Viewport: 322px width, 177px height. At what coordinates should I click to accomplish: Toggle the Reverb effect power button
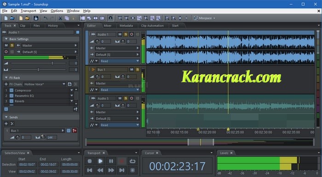[11, 101]
